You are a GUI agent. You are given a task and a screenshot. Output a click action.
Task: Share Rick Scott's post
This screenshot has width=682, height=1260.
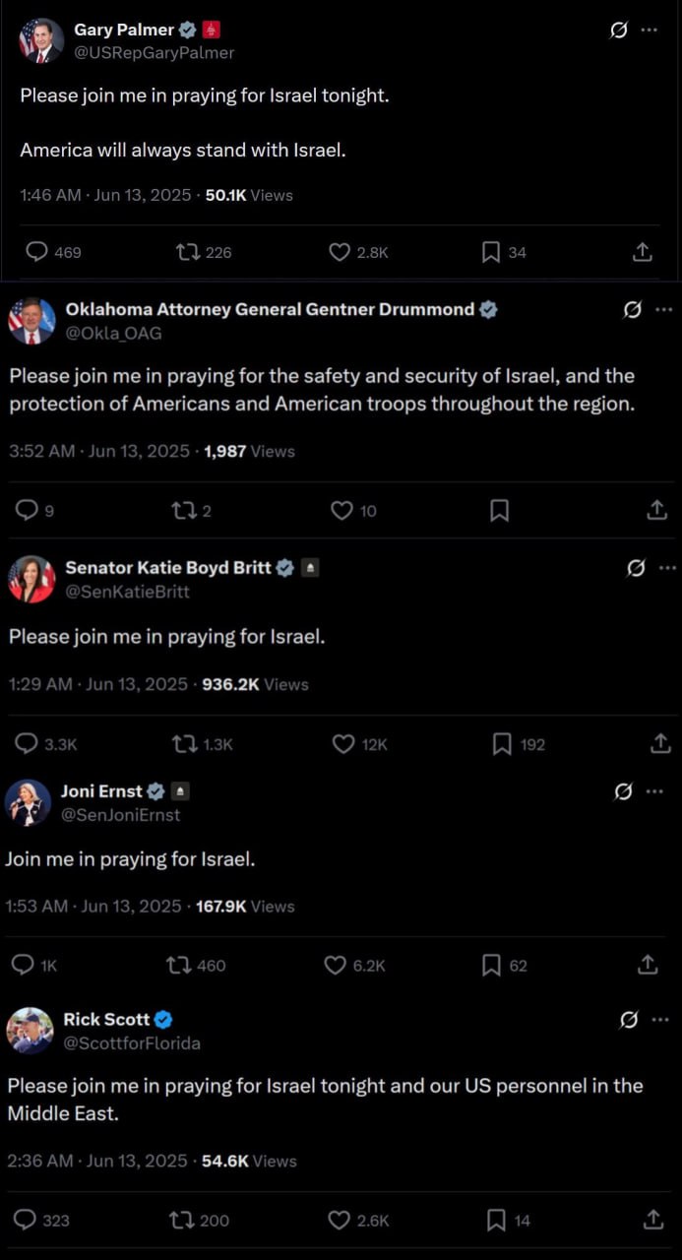pos(652,1220)
